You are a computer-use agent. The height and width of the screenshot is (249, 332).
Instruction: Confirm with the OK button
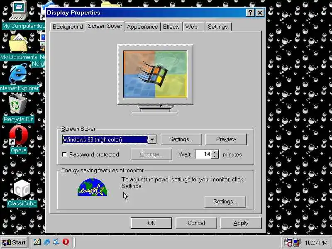pos(151,223)
